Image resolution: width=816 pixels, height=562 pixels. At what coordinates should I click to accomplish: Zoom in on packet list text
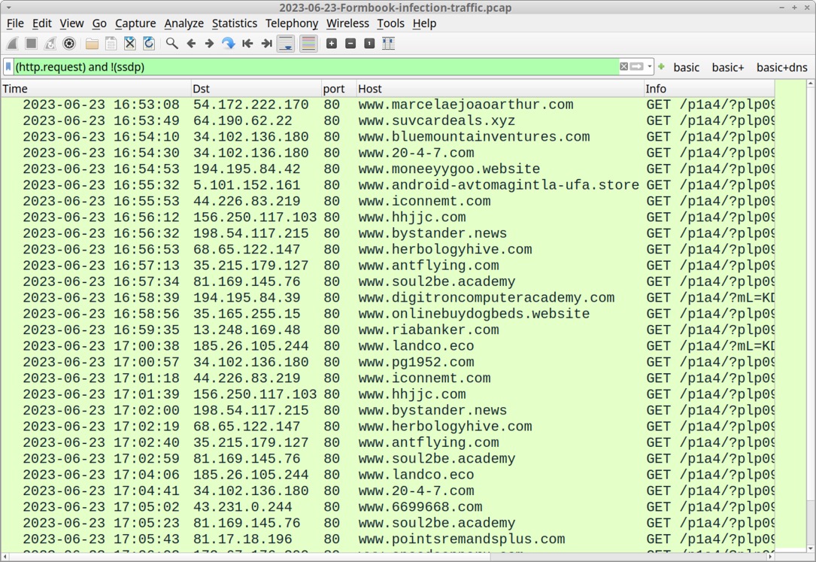pos(332,44)
